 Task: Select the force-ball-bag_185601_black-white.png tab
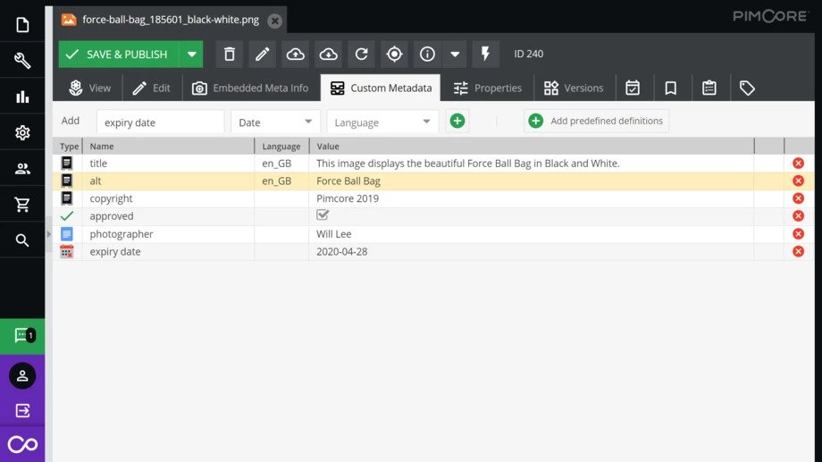tap(170, 20)
